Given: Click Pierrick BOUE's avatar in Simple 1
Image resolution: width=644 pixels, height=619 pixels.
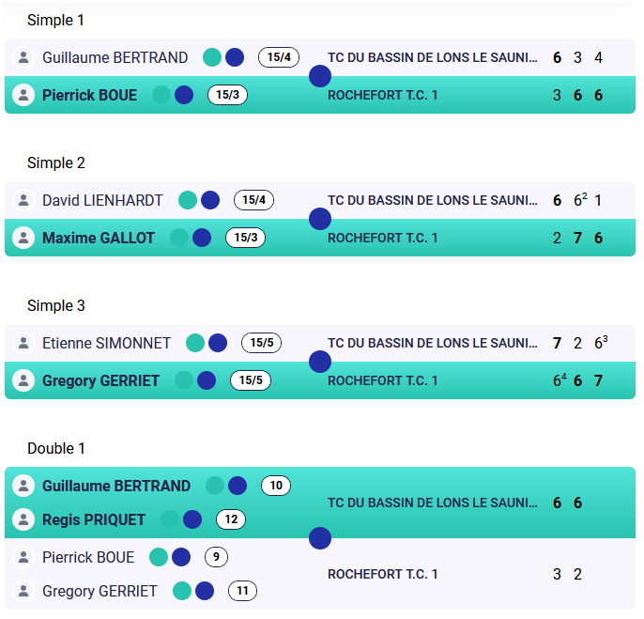Looking at the screenshot, I should [23, 95].
